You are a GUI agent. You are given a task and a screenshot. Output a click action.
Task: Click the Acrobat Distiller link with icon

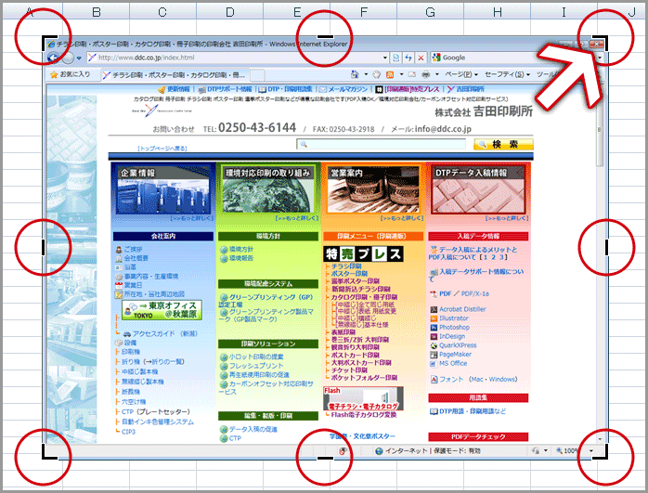[458, 309]
